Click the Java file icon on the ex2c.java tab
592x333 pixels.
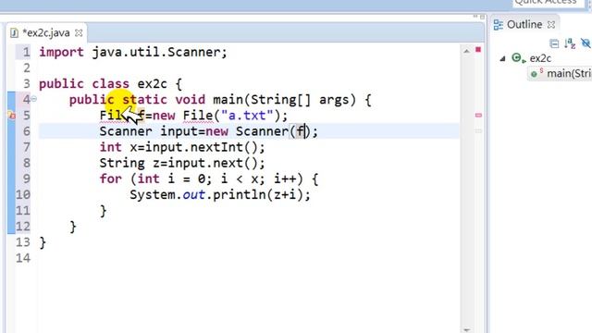pos(15,33)
